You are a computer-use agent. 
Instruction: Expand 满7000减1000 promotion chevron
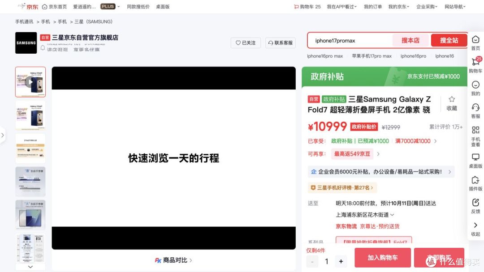tap(435, 141)
